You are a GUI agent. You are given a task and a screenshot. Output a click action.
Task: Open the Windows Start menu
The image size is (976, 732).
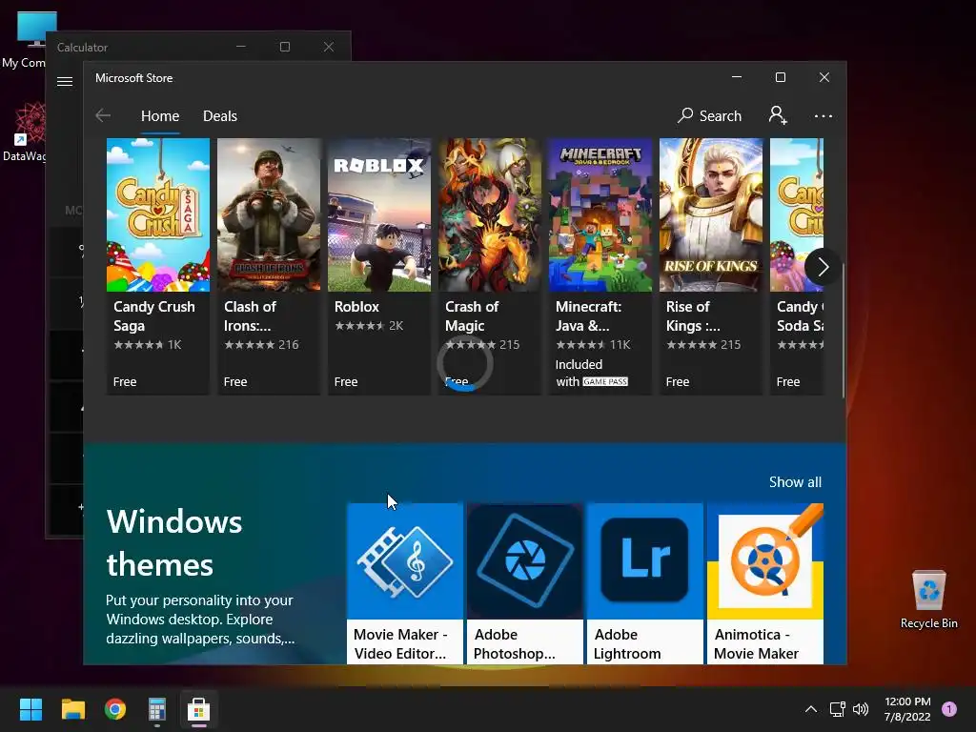click(30, 709)
